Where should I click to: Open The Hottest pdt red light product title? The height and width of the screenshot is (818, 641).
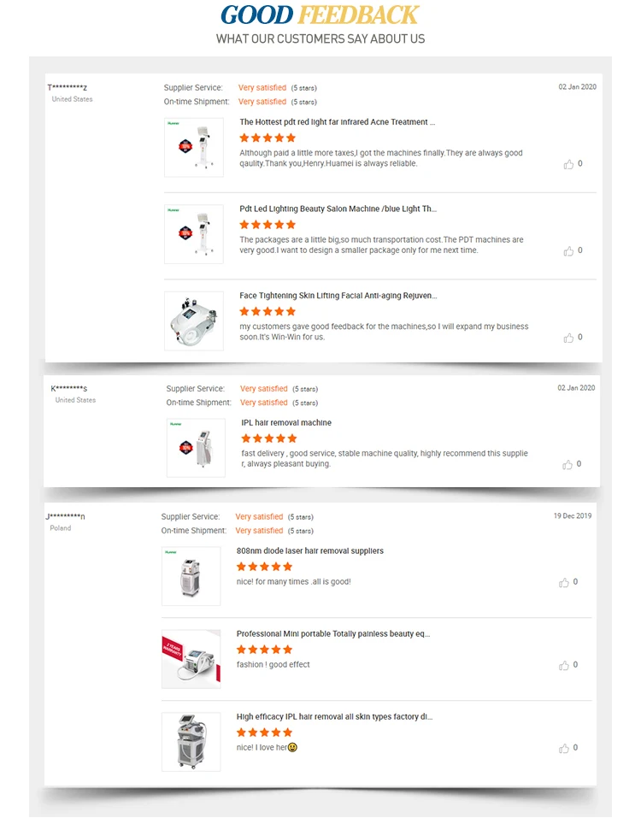(337, 122)
